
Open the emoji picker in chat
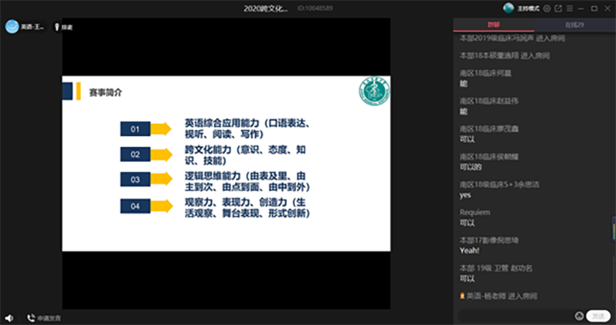[579, 316]
